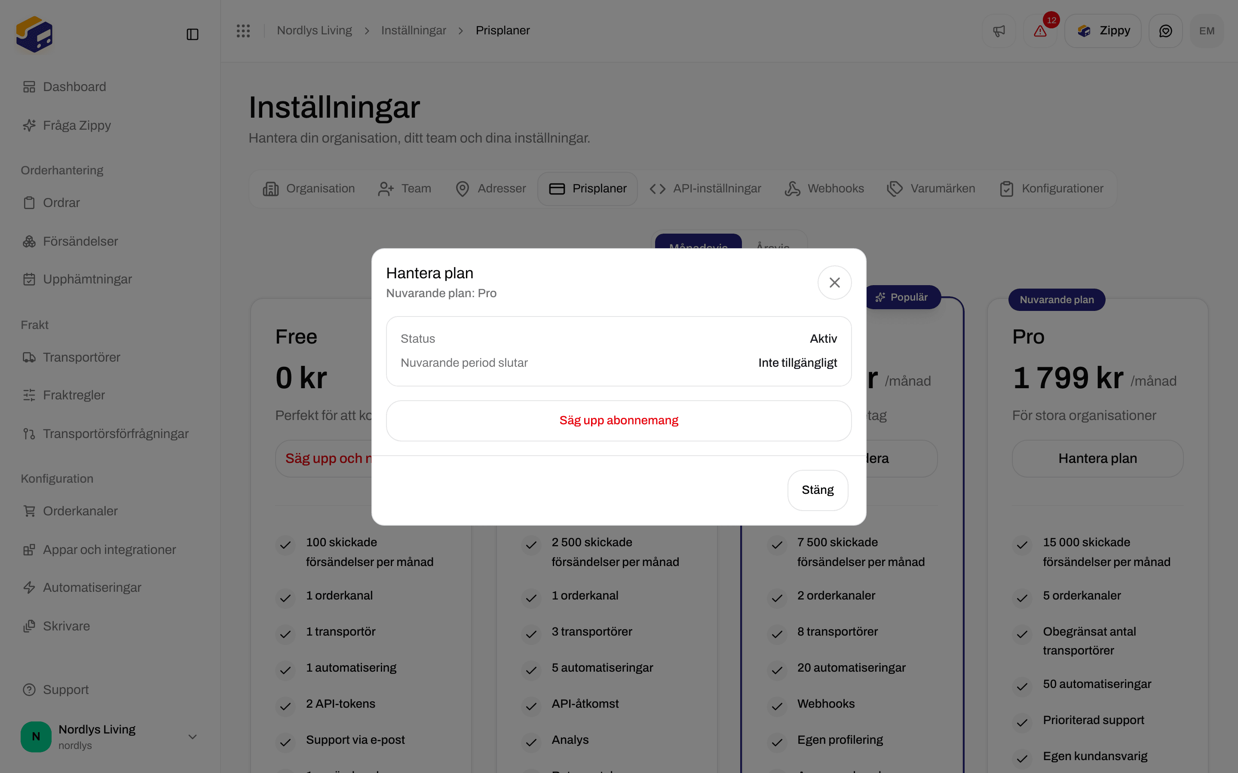
Task: Select the Prisplaner tab
Action: pyautogui.click(x=587, y=189)
